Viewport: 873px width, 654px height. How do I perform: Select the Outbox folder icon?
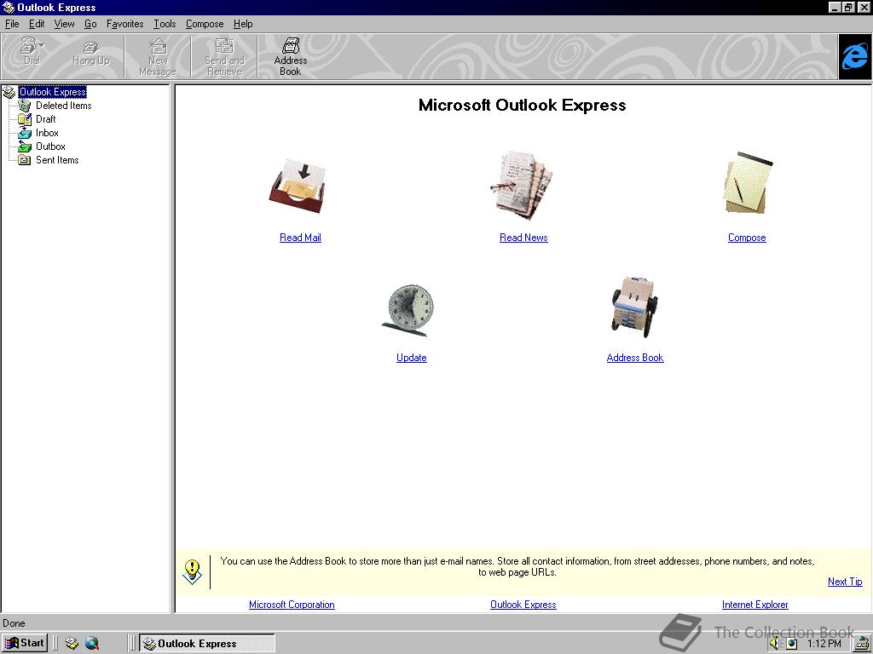pyautogui.click(x=24, y=146)
